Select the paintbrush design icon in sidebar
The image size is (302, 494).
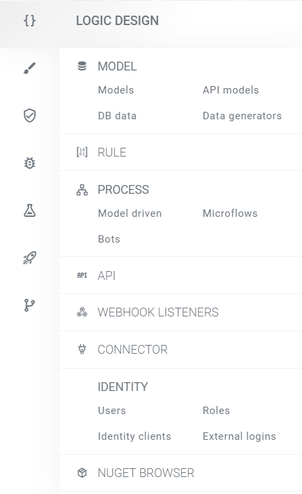tap(30, 68)
